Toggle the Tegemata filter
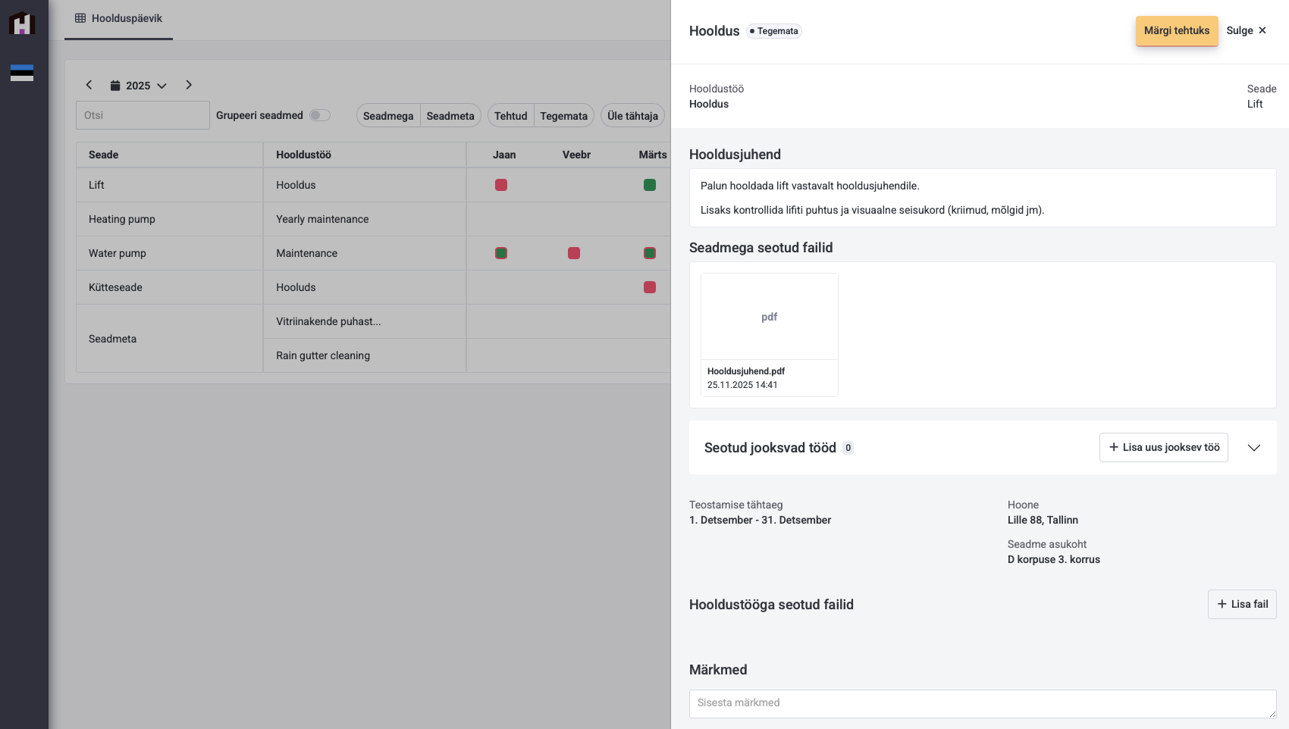Screen dimensions: 1289x729 (x=563, y=116)
